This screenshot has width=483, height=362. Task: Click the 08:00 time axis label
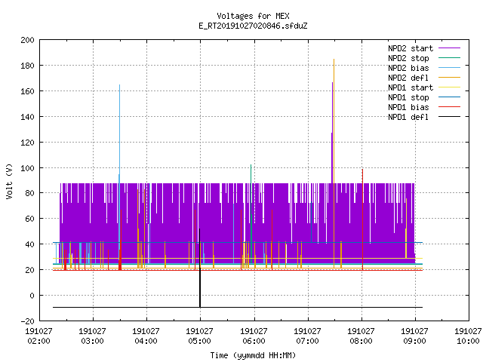tap(361, 341)
